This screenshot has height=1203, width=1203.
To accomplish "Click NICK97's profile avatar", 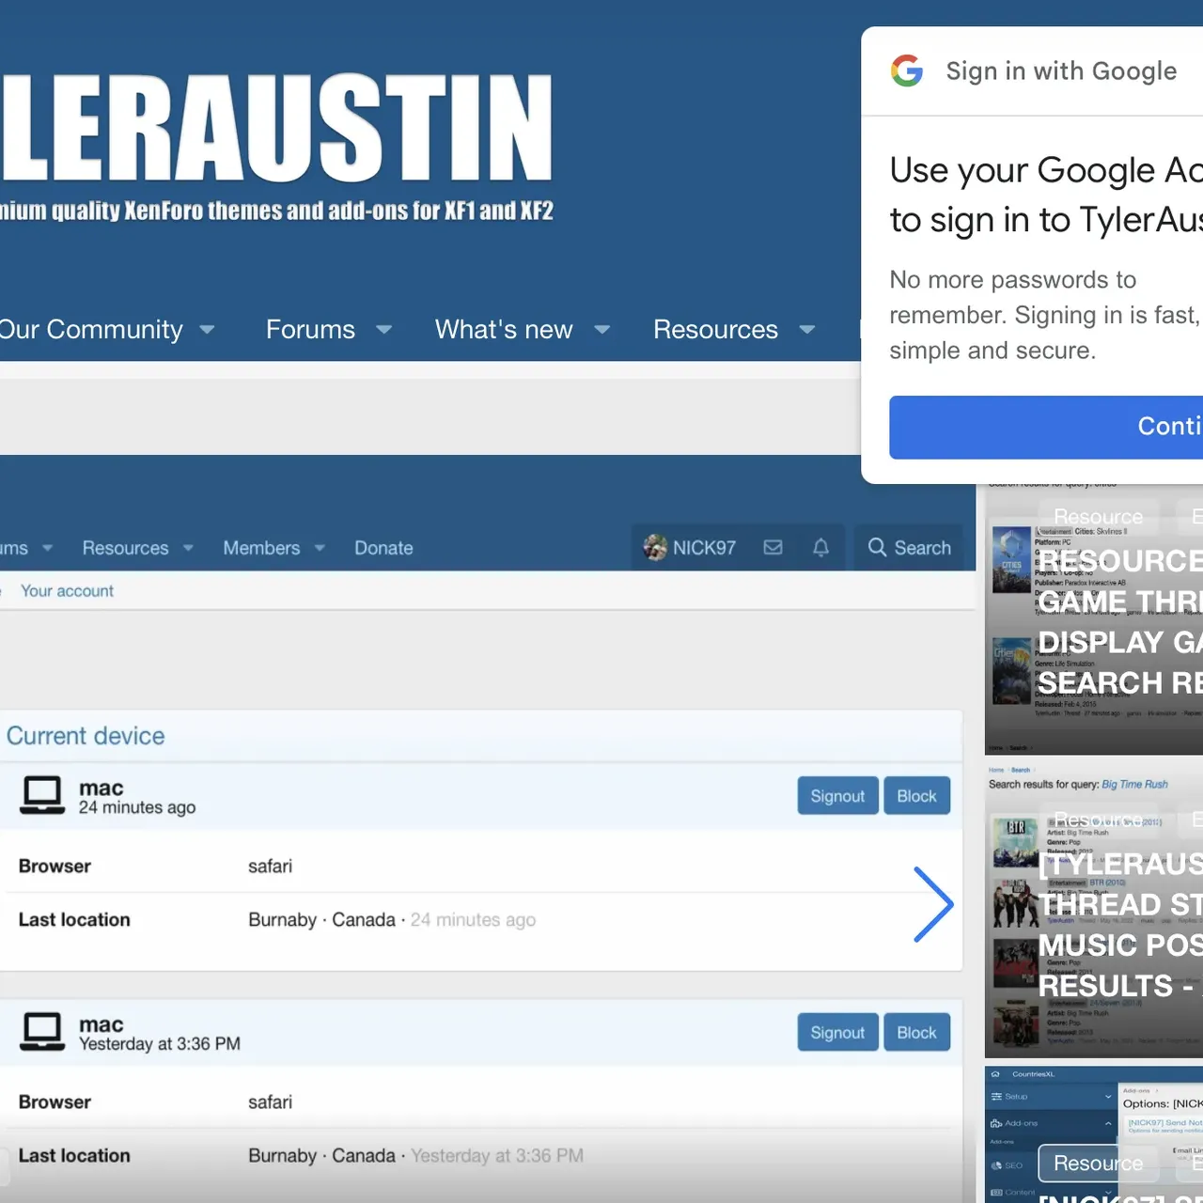I will (x=653, y=547).
